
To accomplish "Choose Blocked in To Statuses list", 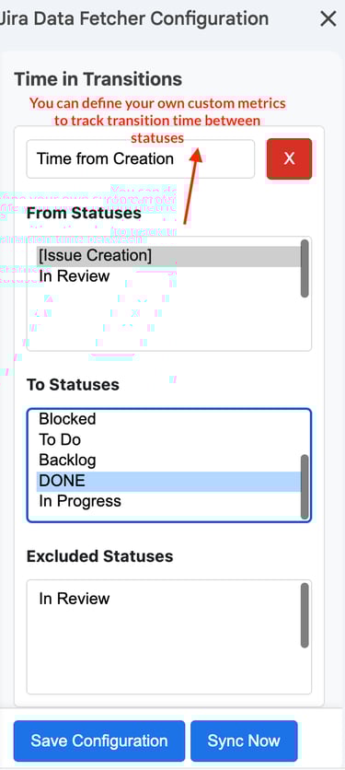I will coord(169,419).
